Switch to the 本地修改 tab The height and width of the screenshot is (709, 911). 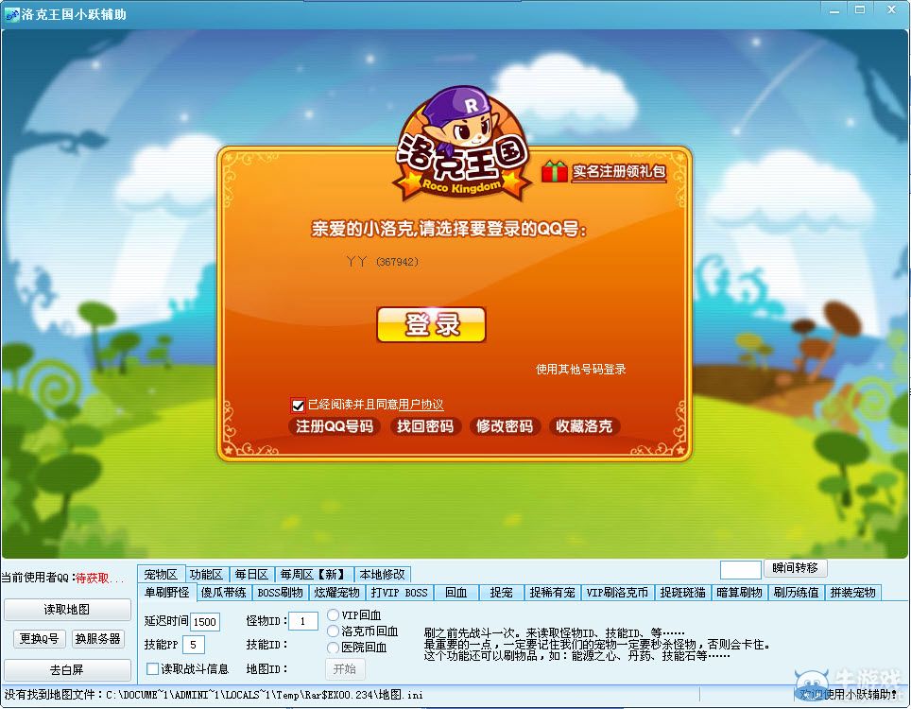point(382,574)
